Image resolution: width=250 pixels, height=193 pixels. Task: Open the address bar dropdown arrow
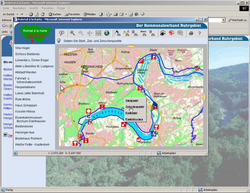tap(224, 20)
